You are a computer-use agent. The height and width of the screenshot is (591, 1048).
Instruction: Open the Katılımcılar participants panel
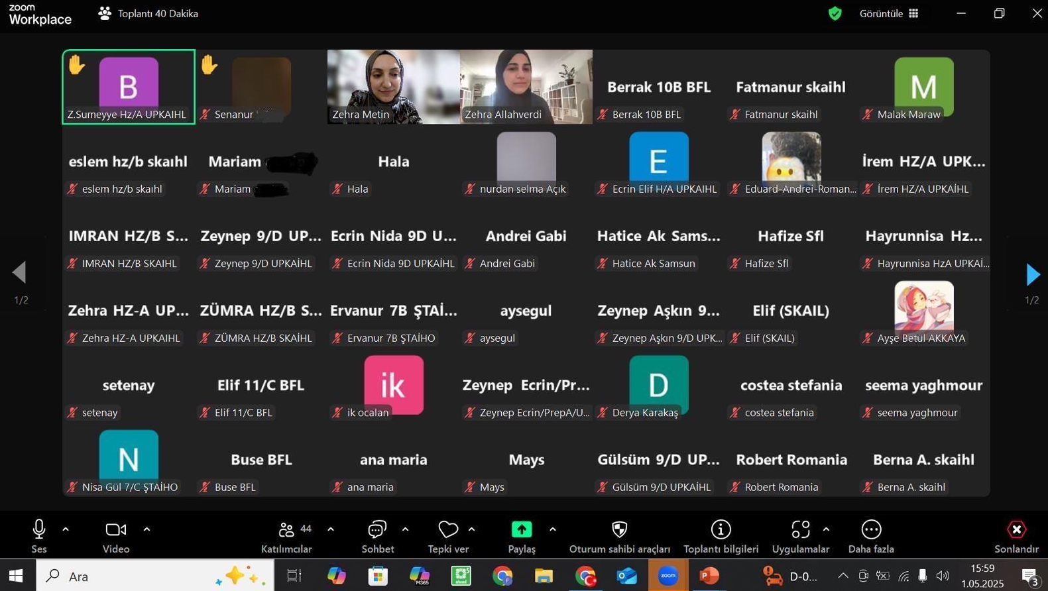pyautogui.click(x=286, y=537)
